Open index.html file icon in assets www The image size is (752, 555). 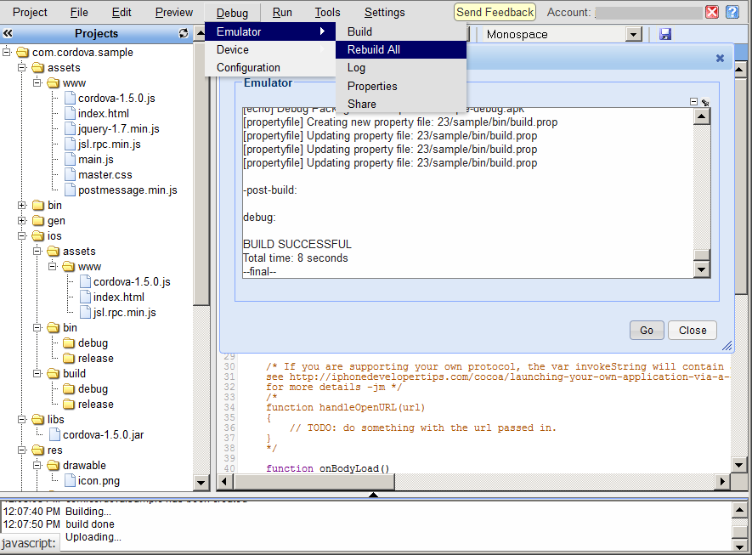point(70,114)
